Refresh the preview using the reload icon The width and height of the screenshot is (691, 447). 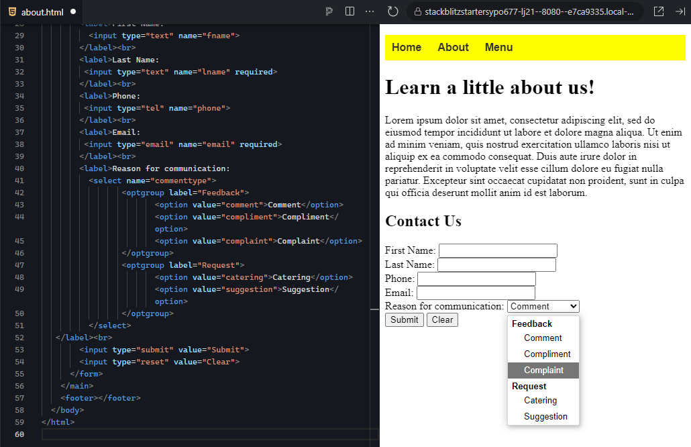pyautogui.click(x=392, y=11)
